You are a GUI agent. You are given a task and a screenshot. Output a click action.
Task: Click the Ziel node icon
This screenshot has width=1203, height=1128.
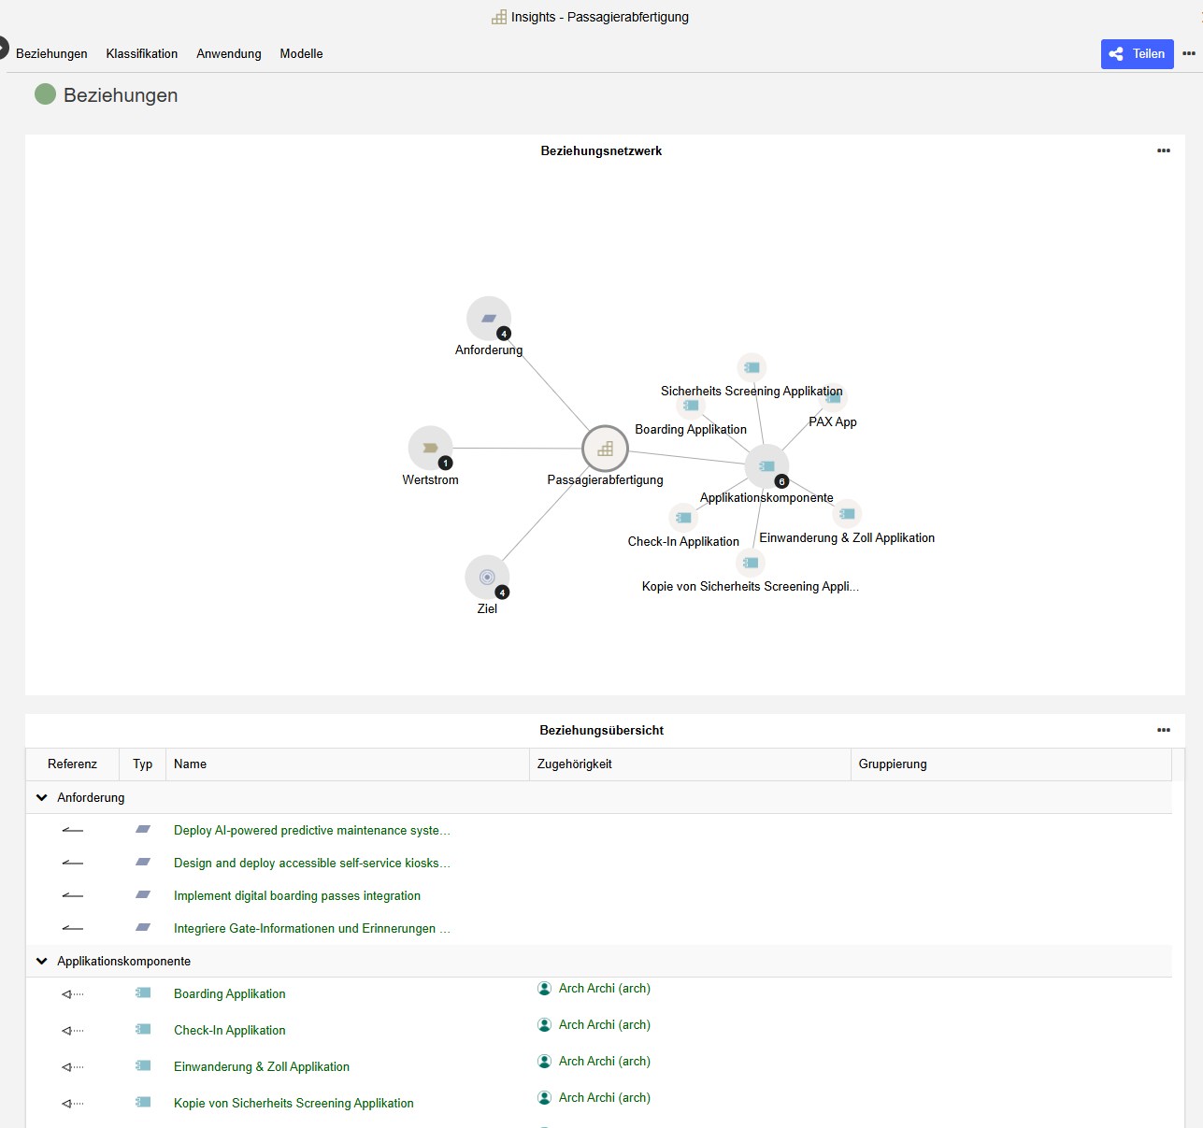click(x=487, y=577)
